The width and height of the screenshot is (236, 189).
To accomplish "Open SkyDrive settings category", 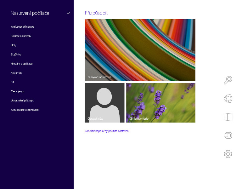I will 16,54.
